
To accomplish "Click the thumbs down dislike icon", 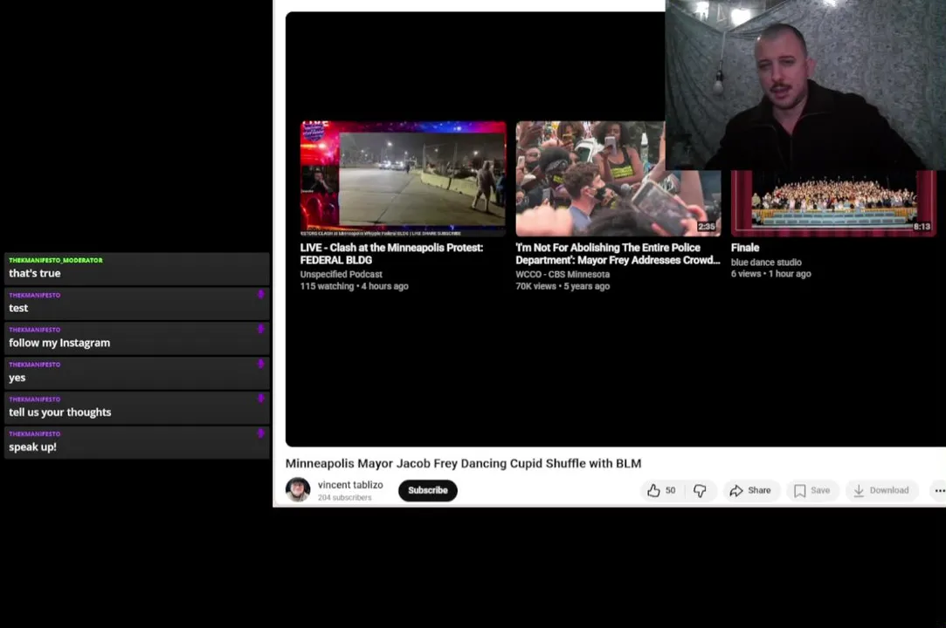I will pos(700,490).
